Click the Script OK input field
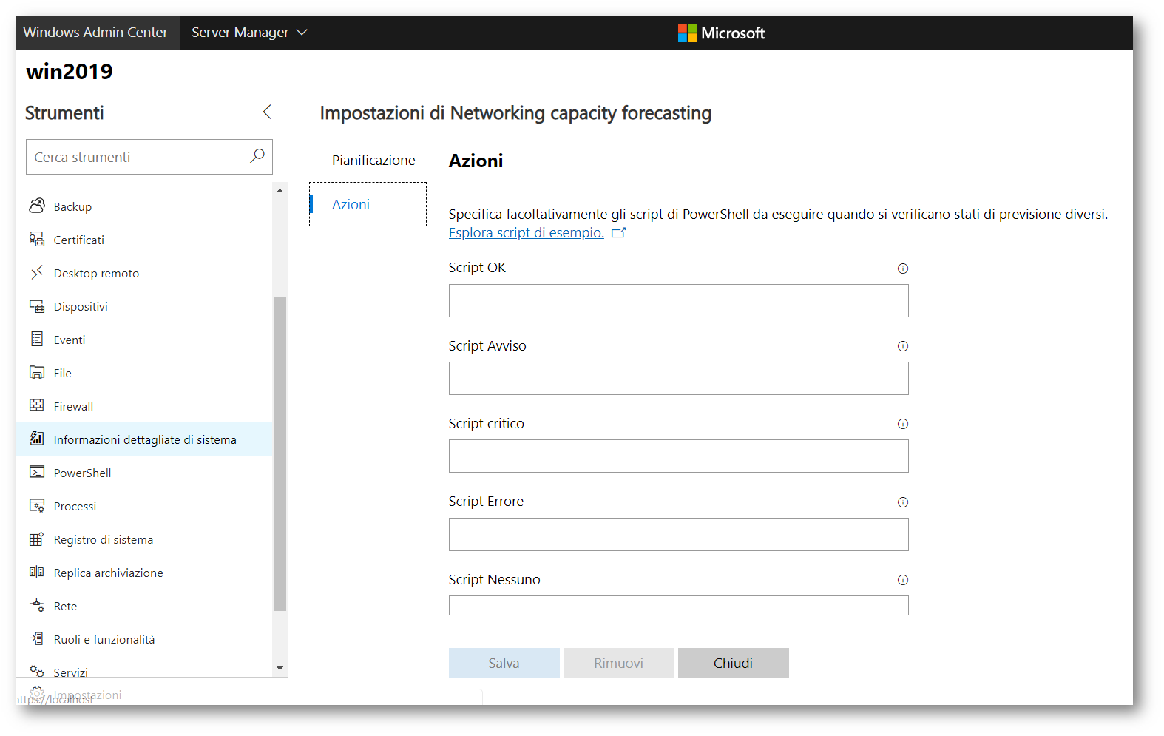 (x=678, y=300)
